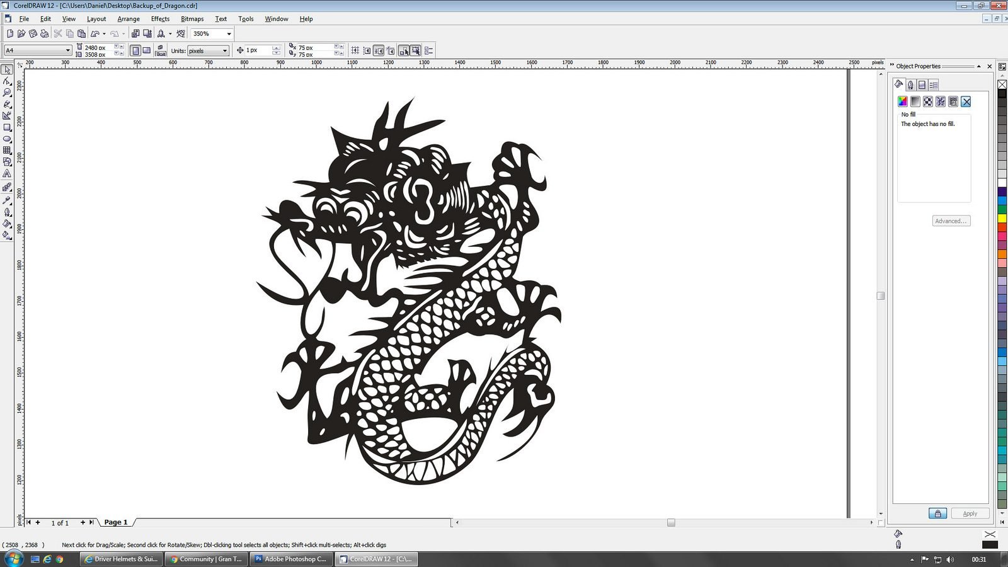Viewport: 1008px width, 567px height.
Task: Click the Corel Online icon
Action: coord(181,33)
